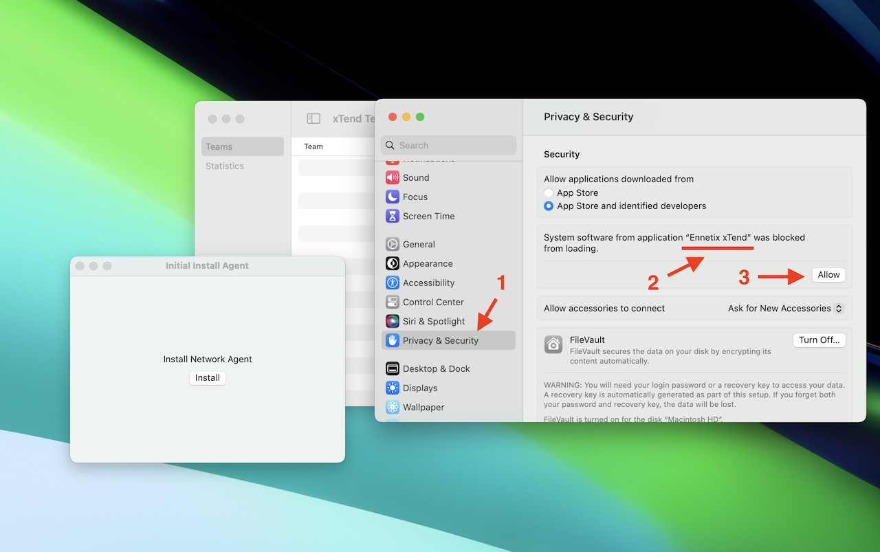Click the Allow applications downloaded from label
Viewport: 880px width, 552px height.
click(619, 179)
